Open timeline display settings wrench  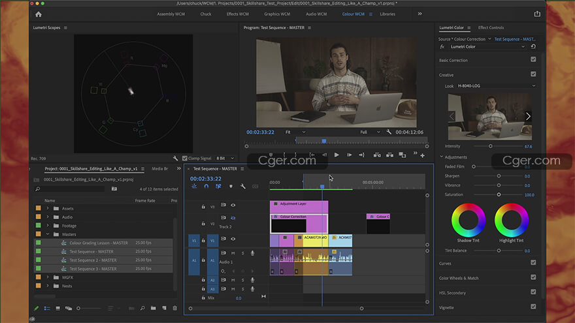[x=243, y=187]
